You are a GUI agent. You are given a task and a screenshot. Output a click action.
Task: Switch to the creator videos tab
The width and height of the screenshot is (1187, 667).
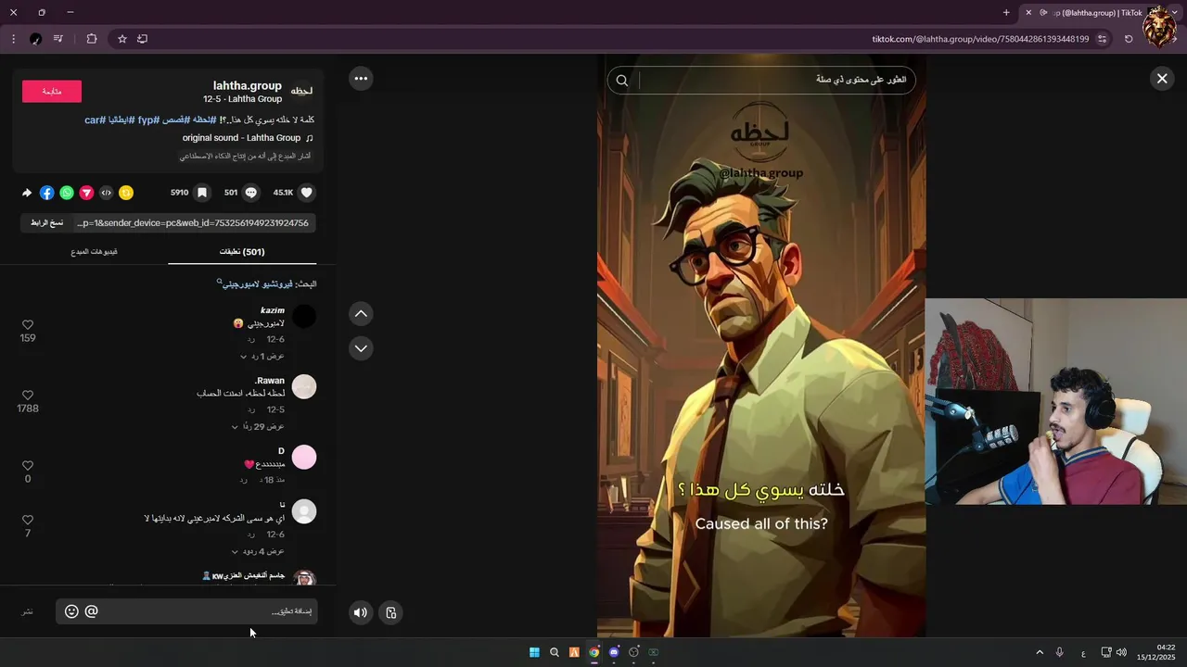[94, 252]
